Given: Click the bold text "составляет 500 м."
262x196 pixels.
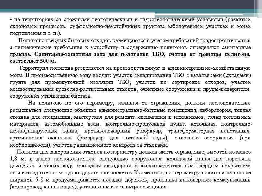Looking at the screenshot, I should (33, 61).
